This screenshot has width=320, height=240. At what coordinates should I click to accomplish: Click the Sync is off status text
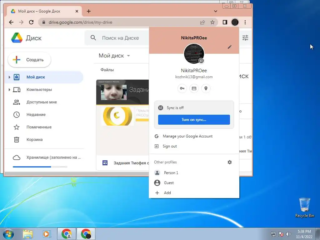175,108
